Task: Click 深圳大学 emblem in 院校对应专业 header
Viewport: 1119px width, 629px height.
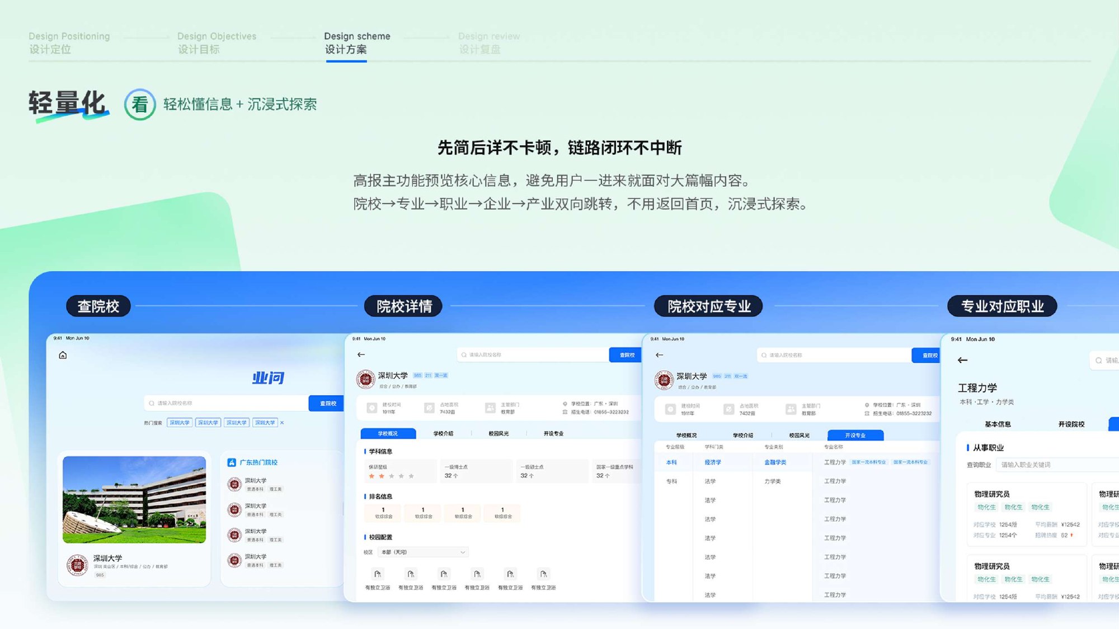Action: tap(664, 380)
